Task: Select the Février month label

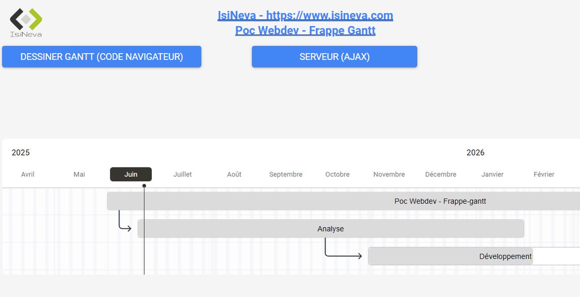Action: pyautogui.click(x=544, y=174)
